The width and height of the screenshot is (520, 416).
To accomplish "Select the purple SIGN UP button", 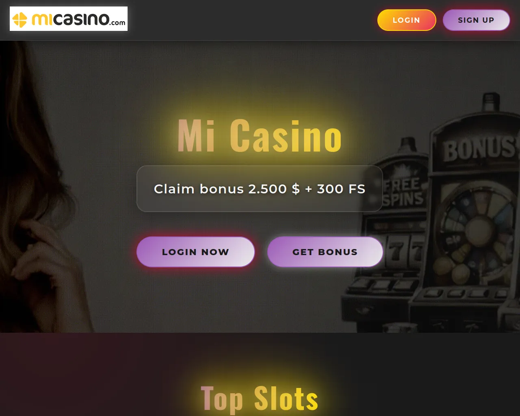I will click(x=476, y=20).
